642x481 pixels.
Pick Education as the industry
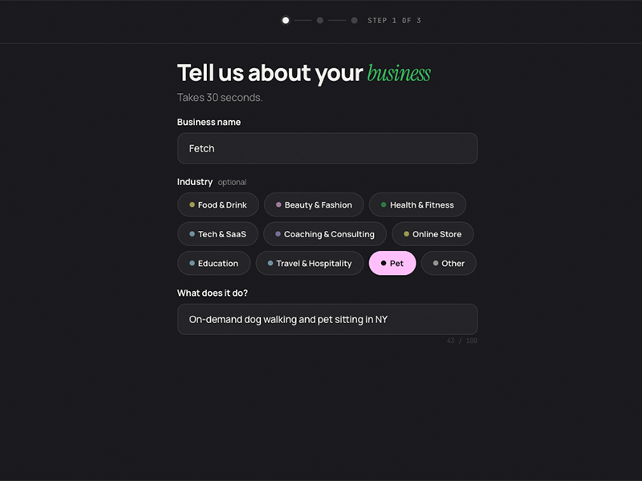tap(213, 263)
